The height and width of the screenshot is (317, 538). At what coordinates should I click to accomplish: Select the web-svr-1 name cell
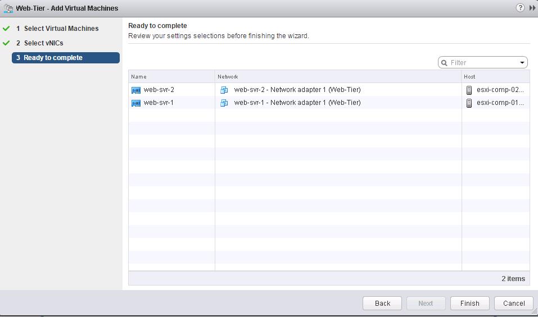click(x=171, y=103)
